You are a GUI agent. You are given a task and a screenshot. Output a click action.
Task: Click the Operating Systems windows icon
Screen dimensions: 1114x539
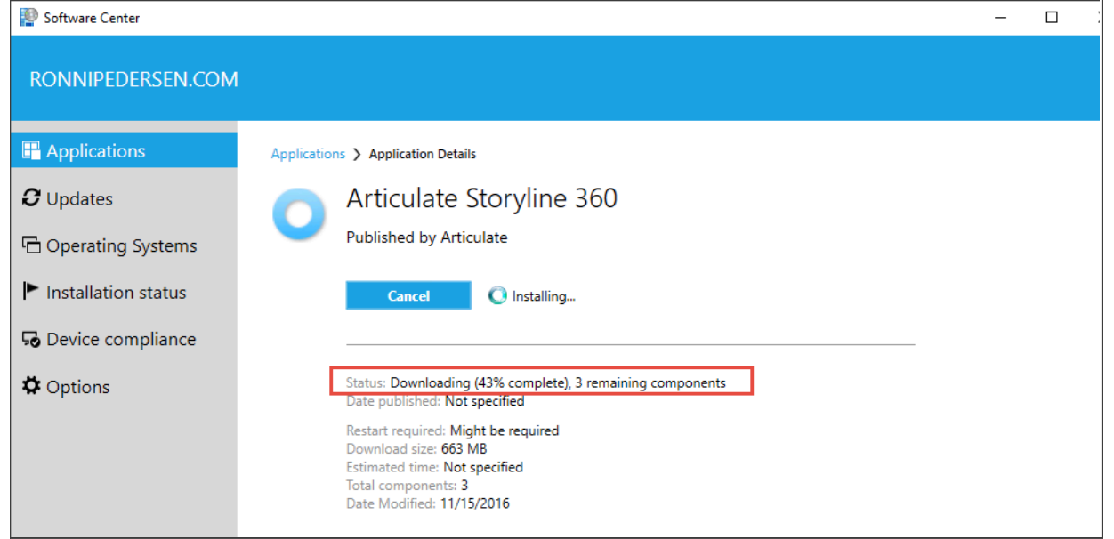coord(31,245)
